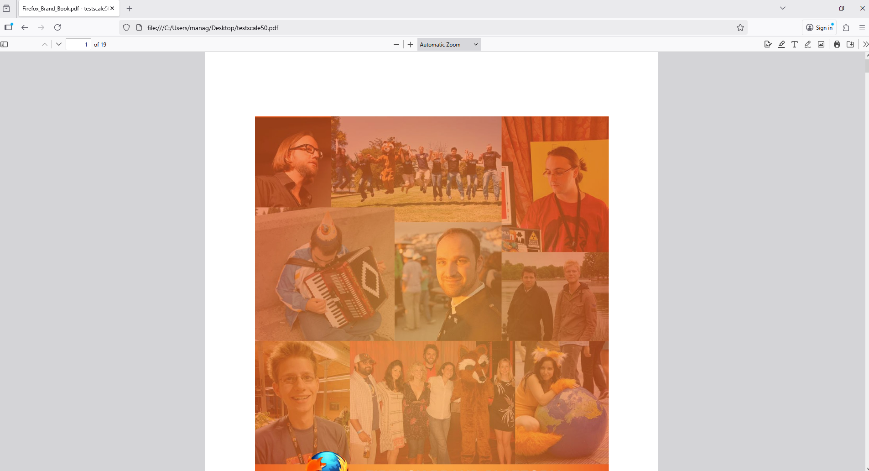Zoom out of the PDF

click(x=396, y=44)
